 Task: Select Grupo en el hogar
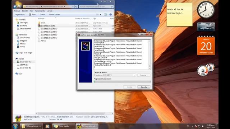coord(25,53)
